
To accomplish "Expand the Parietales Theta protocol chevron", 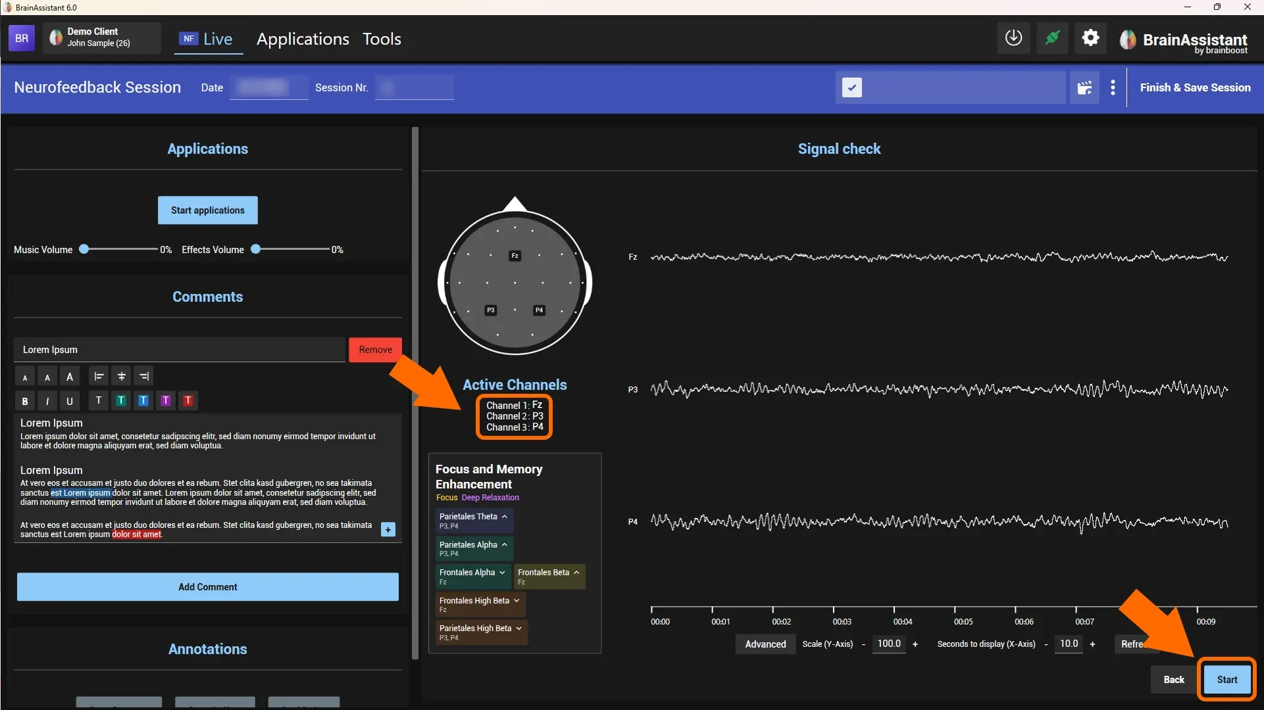I will tap(505, 517).
